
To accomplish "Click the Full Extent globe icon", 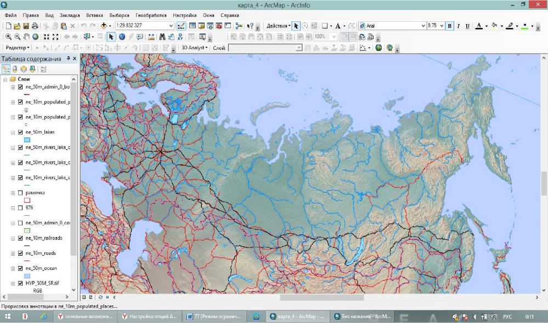I will click(x=35, y=37).
